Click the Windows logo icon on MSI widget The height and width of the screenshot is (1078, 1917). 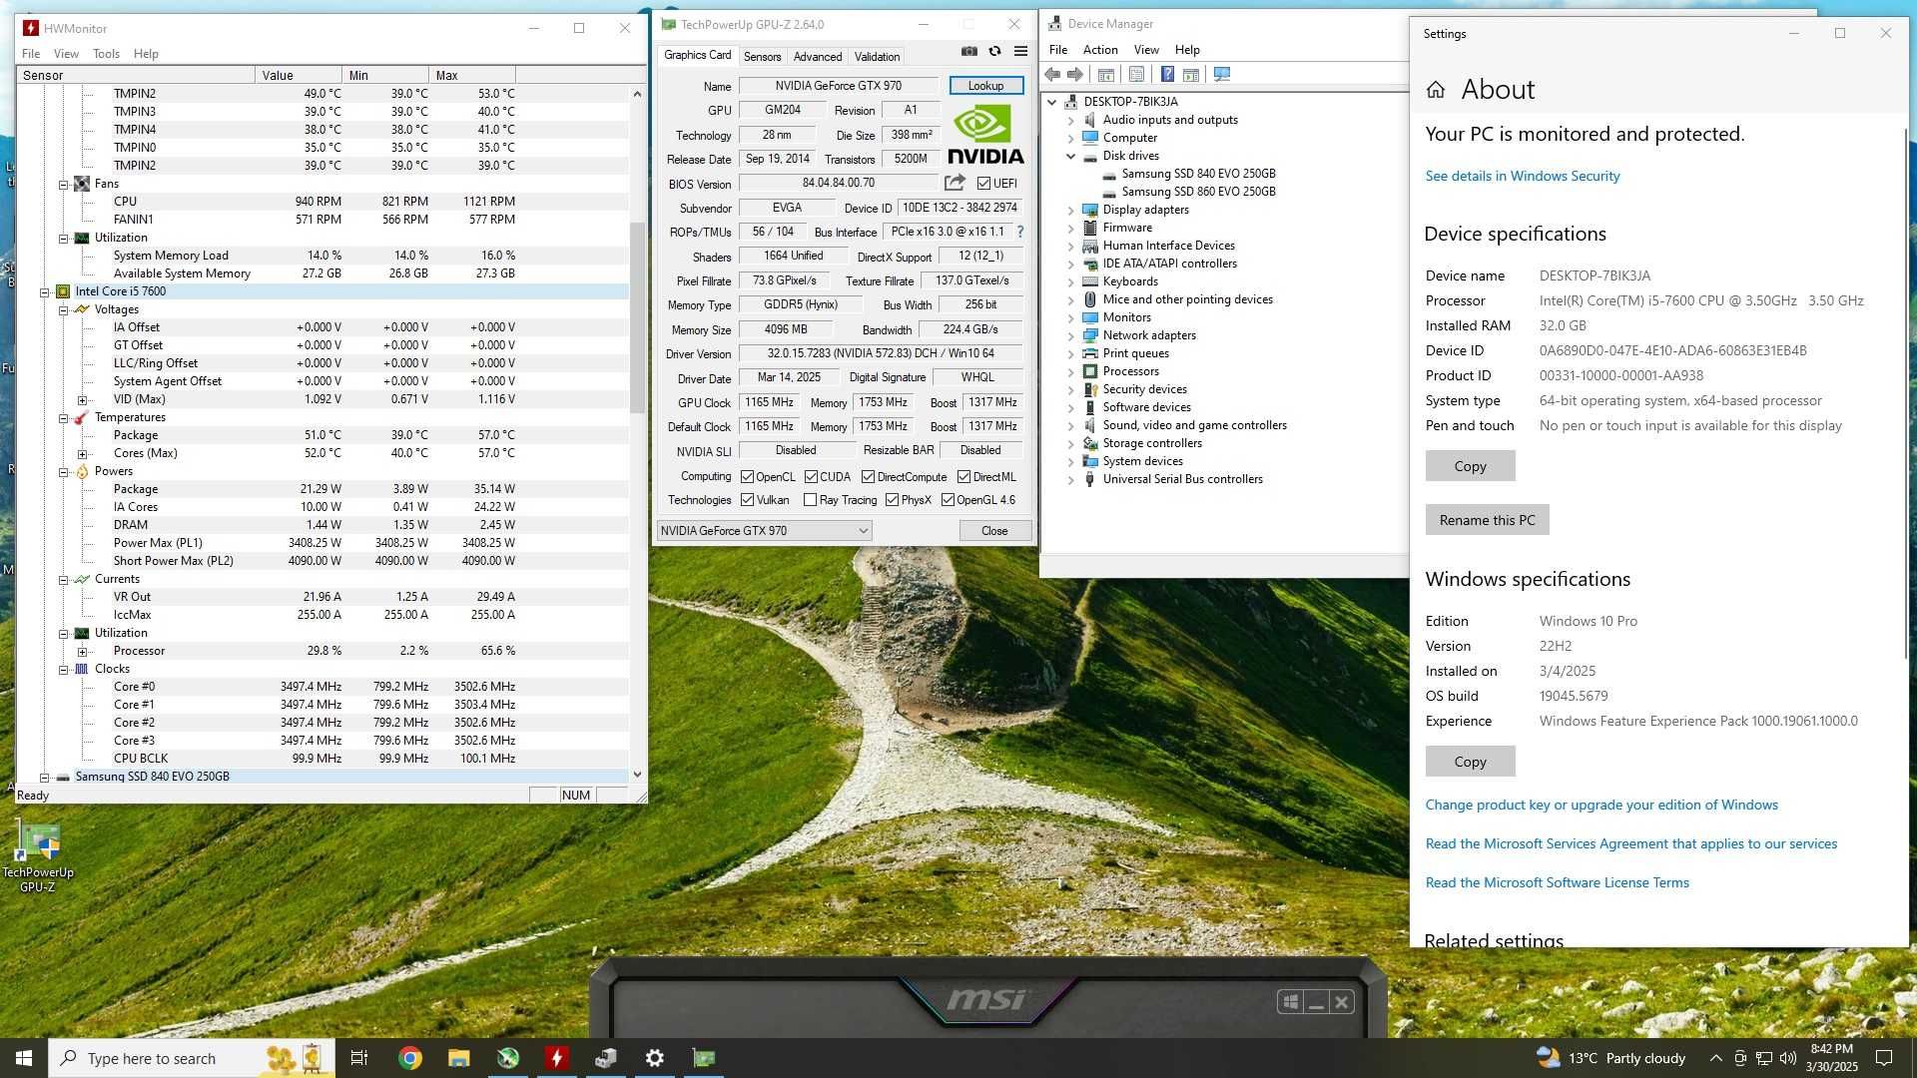(1290, 1001)
